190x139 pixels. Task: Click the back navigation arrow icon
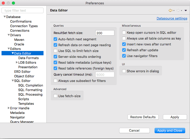click(171, 10)
